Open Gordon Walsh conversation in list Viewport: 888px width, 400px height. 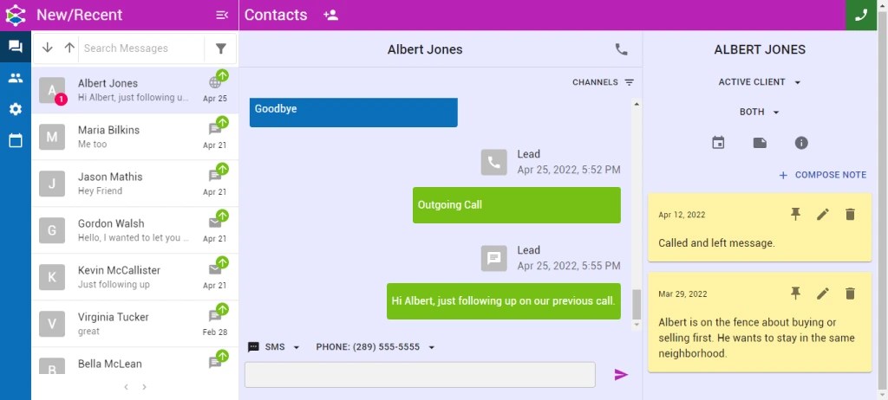click(x=134, y=230)
